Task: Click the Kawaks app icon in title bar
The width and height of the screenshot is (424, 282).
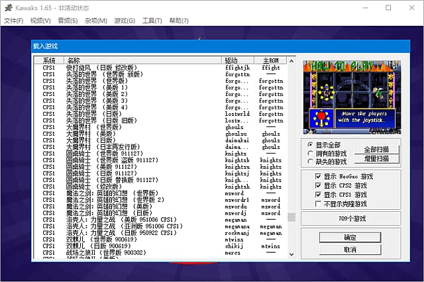Action: pyautogui.click(x=7, y=8)
